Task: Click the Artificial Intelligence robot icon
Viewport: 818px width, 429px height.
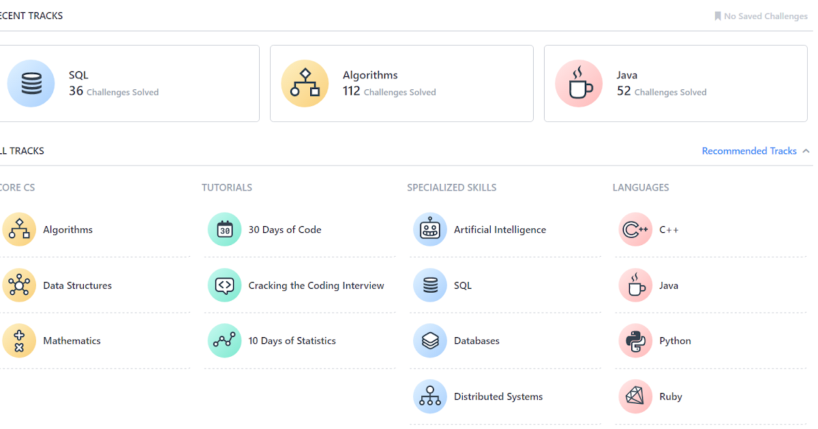Action: coord(430,229)
